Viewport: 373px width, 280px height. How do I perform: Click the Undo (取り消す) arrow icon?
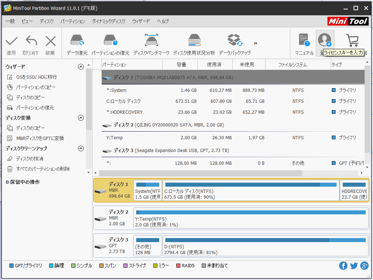click(x=31, y=40)
